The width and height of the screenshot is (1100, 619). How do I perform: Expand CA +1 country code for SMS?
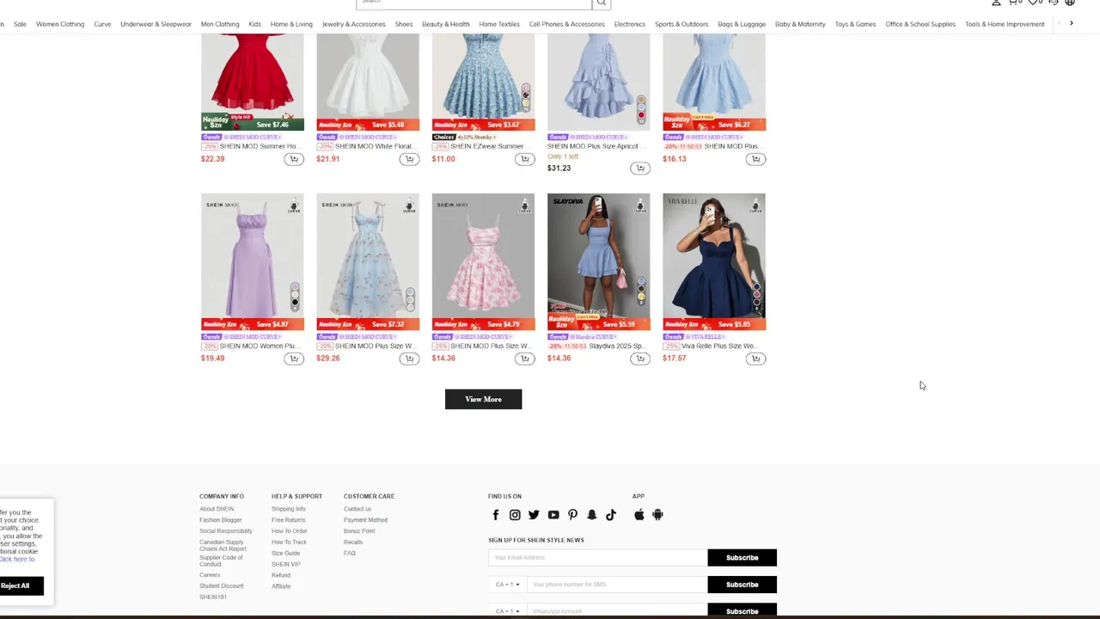click(507, 585)
